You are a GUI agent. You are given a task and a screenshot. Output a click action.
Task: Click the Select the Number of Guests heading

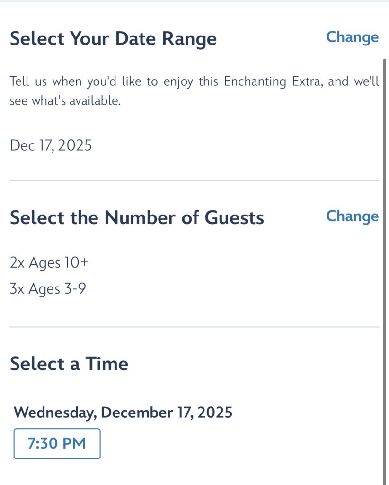pos(137,218)
